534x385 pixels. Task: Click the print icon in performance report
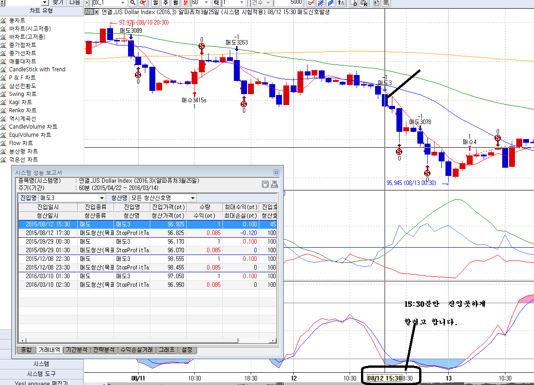click(x=274, y=184)
